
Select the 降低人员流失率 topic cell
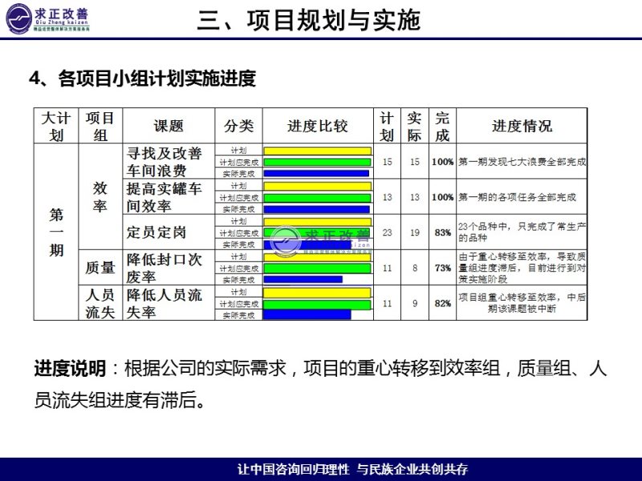point(165,303)
